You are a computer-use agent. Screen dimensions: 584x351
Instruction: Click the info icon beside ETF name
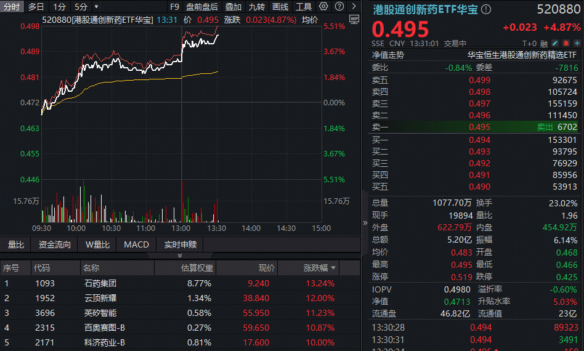486,10
